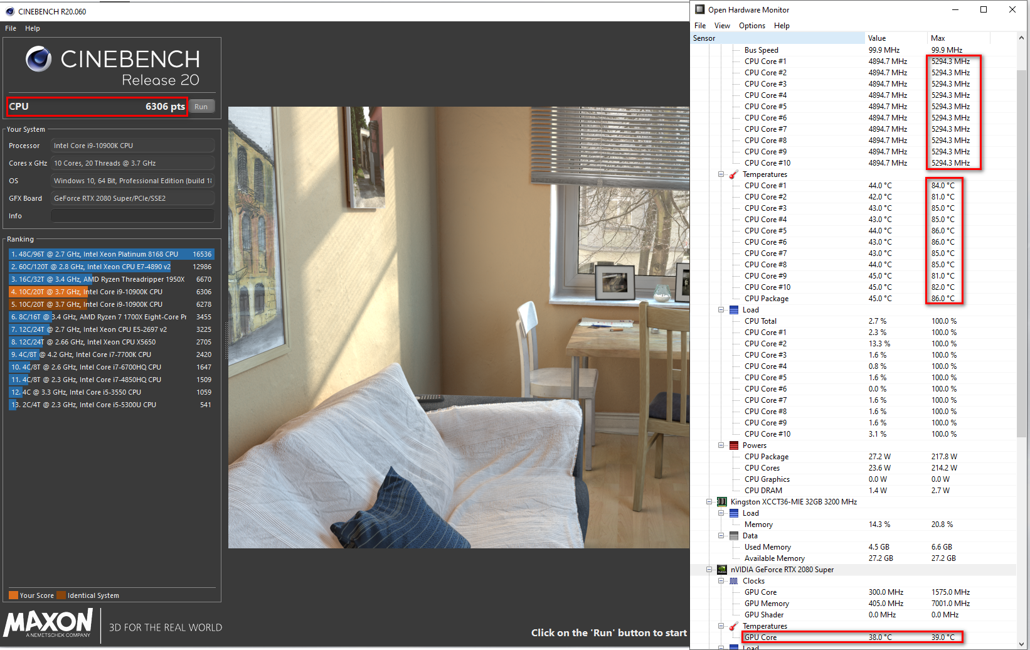Click the scrollbar up arrow in Open Hardware Monitor
Viewport: 1030px width, 650px height.
(1022, 38)
